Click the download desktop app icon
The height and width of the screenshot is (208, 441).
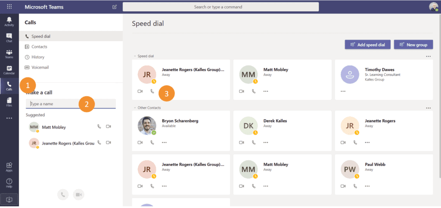(x=9, y=199)
